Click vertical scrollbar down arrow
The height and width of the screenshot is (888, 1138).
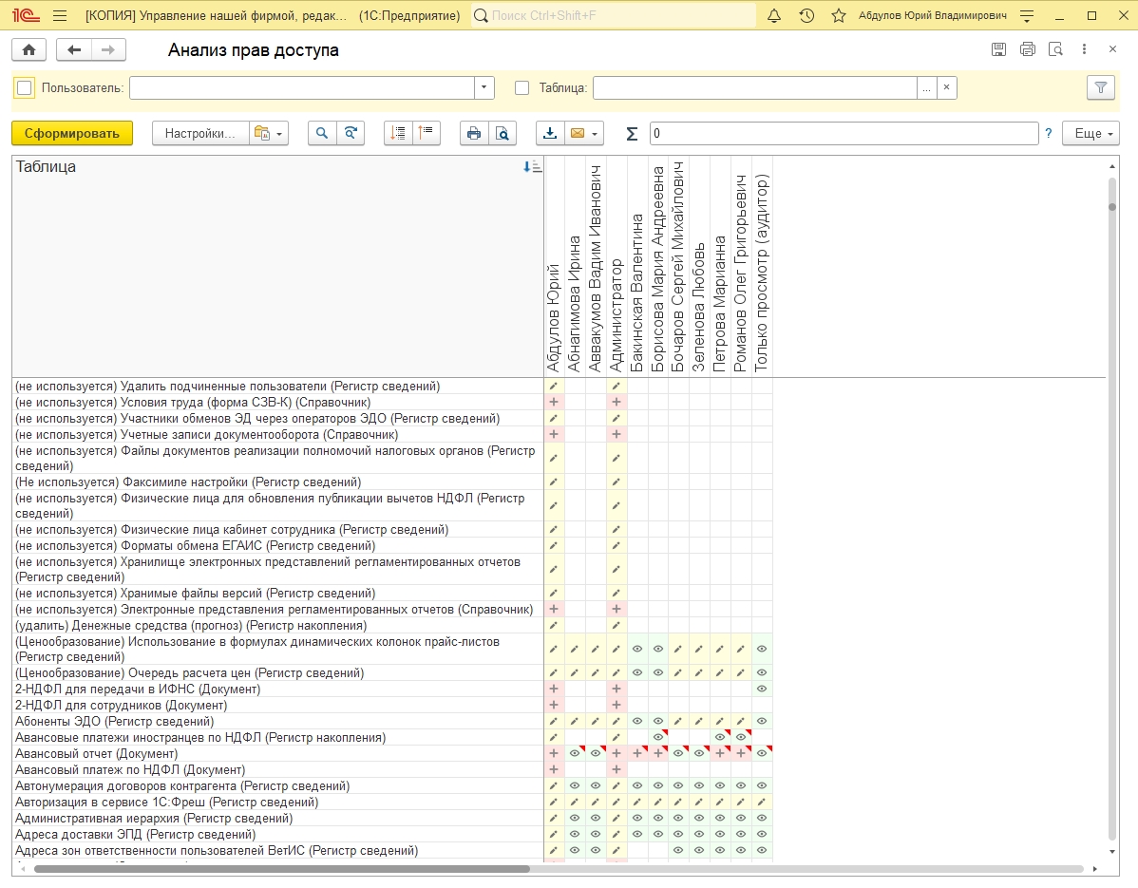[x=1111, y=852]
